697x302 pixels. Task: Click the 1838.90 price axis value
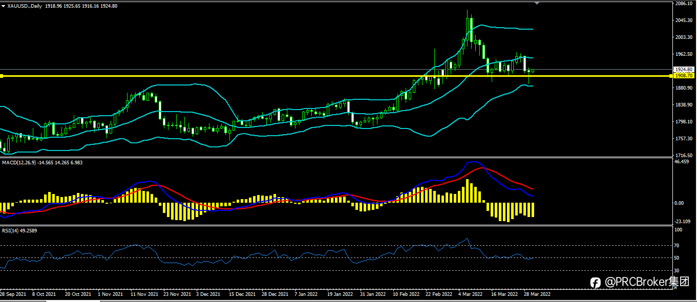pos(684,105)
